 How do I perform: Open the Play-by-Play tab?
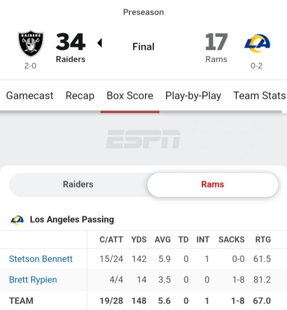(193, 96)
